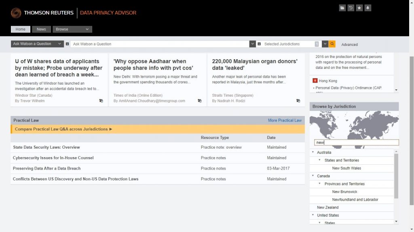Open the notifications bell icon
Image resolution: width=414 pixels, height=232 pixels.
coord(368,8)
